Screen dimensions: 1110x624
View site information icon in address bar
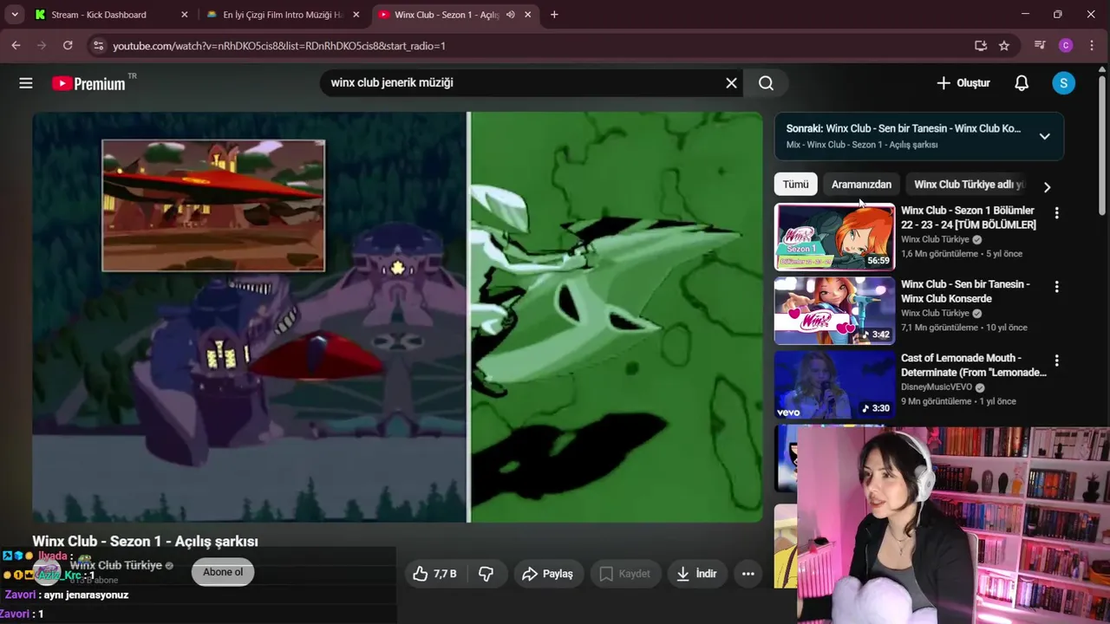[98, 45]
